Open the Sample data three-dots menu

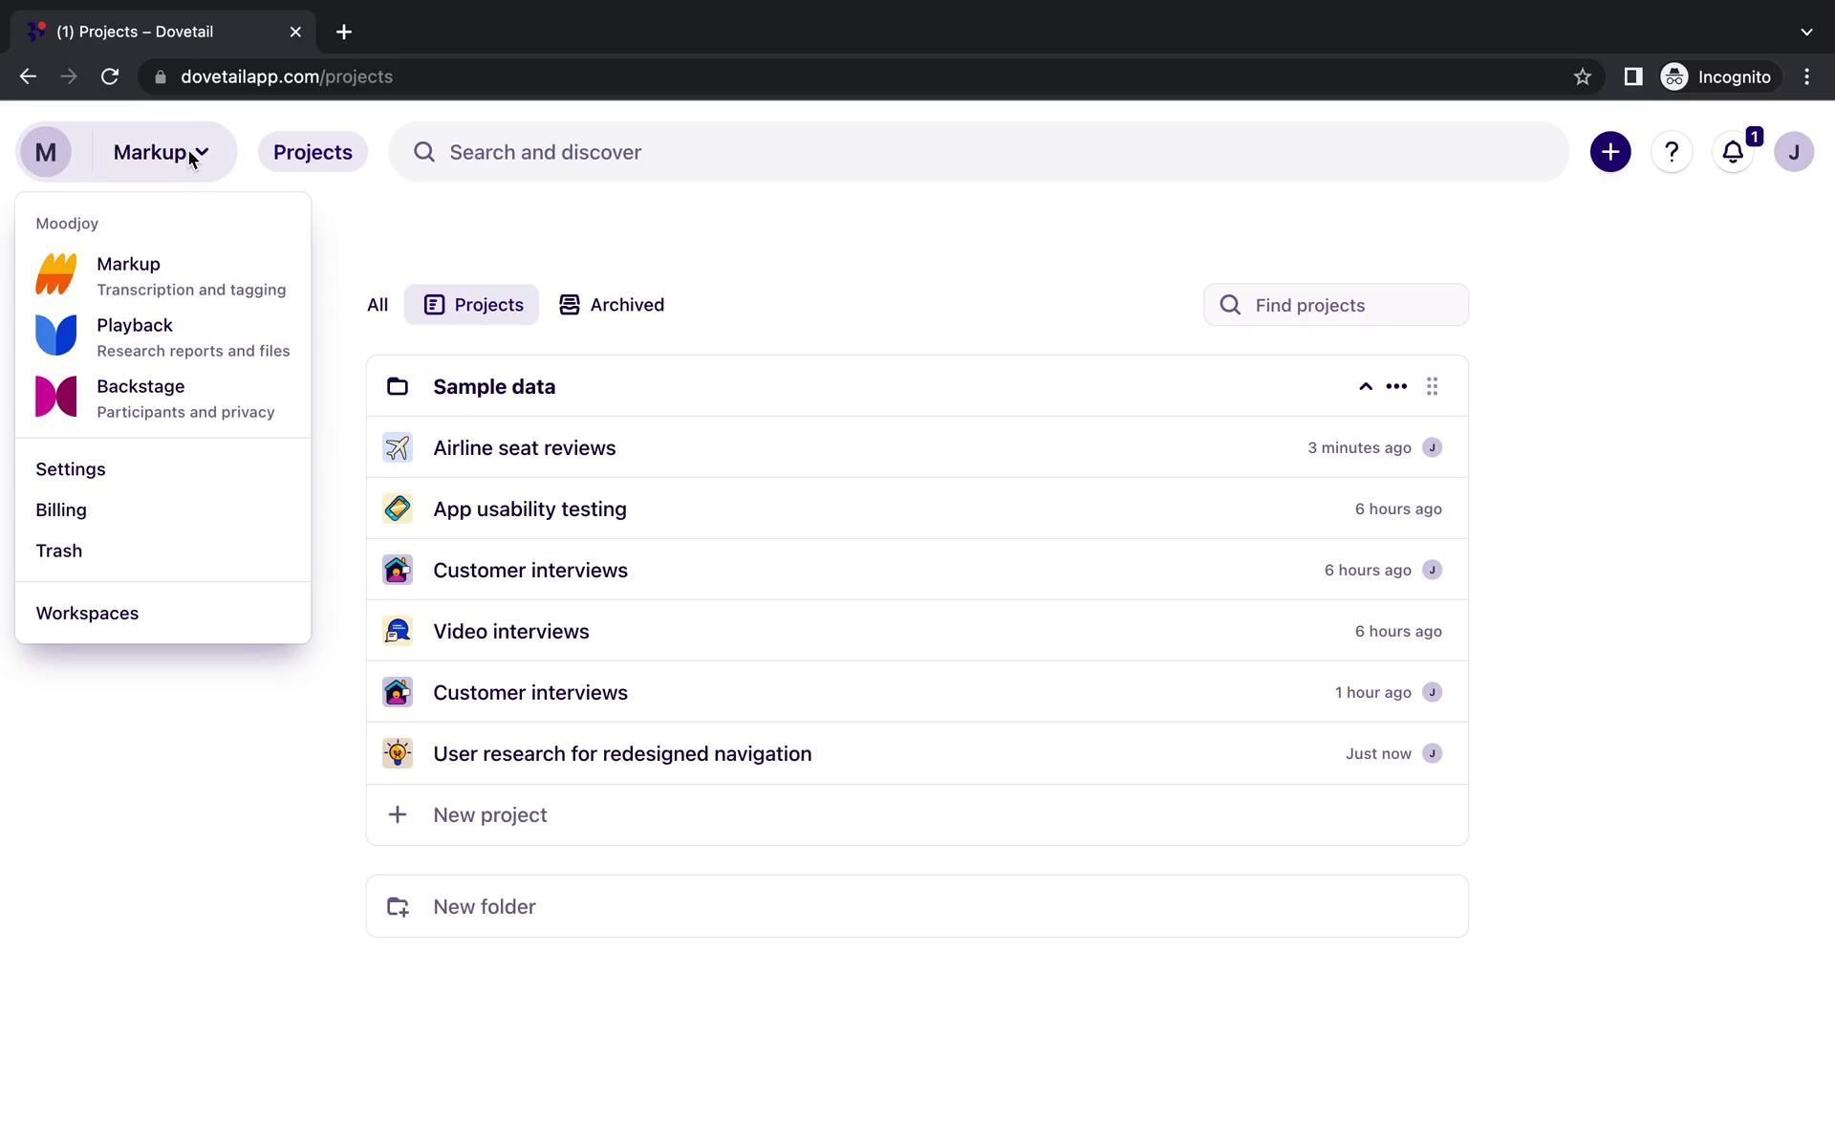[x=1395, y=386]
